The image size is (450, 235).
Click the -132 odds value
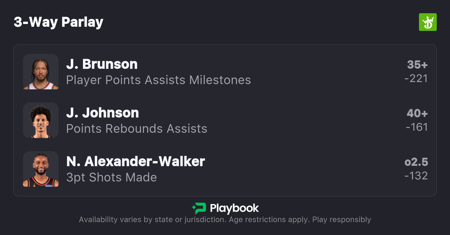pyautogui.click(x=416, y=176)
